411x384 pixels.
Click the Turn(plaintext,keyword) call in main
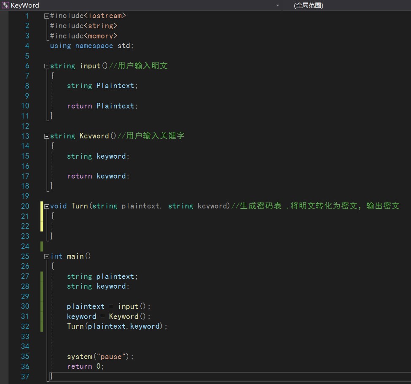pos(117,327)
